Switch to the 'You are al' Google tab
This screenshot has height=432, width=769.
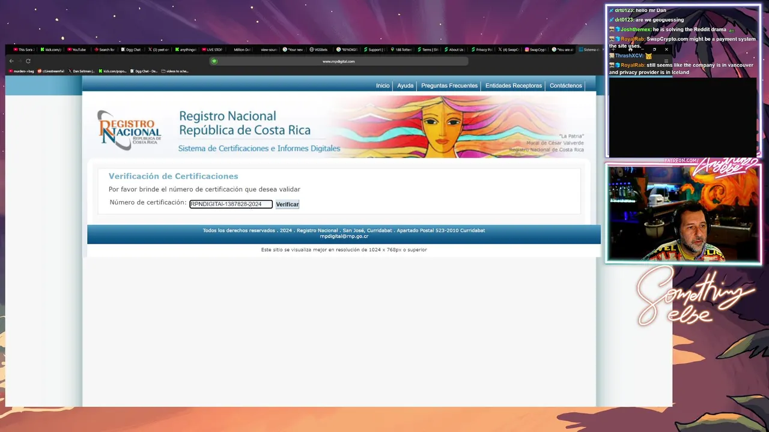pos(563,50)
